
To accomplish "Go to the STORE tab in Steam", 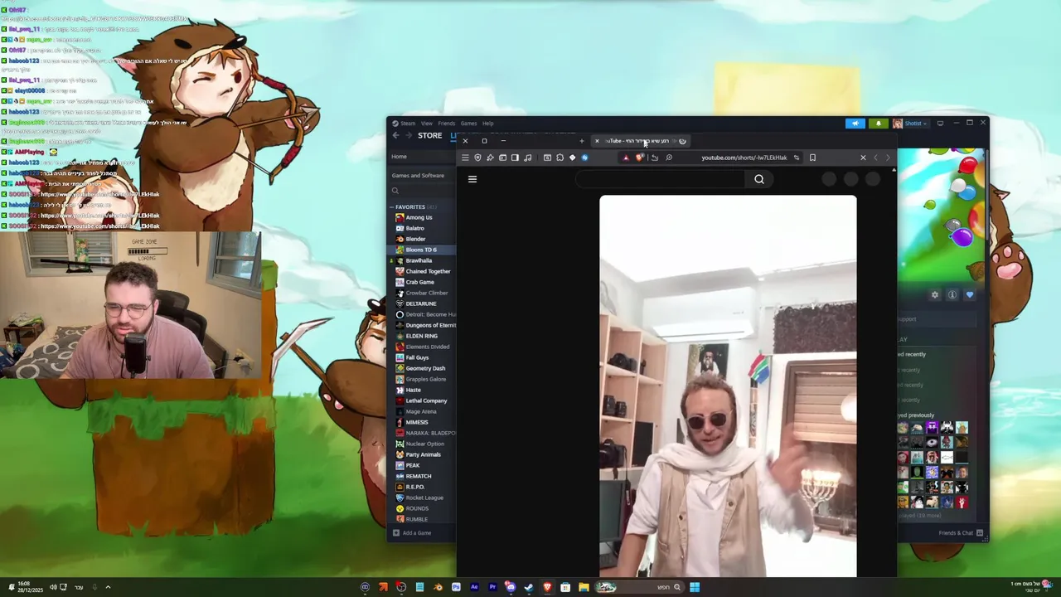I will coord(429,135).
